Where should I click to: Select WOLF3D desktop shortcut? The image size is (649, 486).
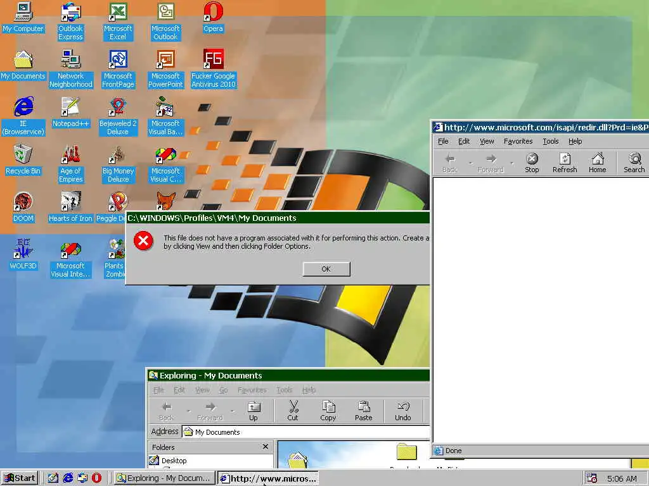coord(23,254)
